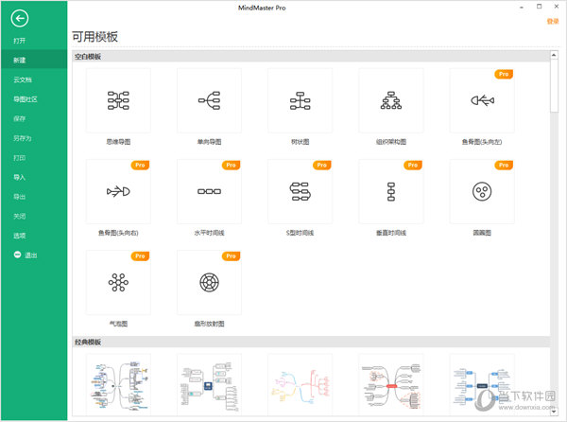Pick the 气泡图 bubble template

118,282
